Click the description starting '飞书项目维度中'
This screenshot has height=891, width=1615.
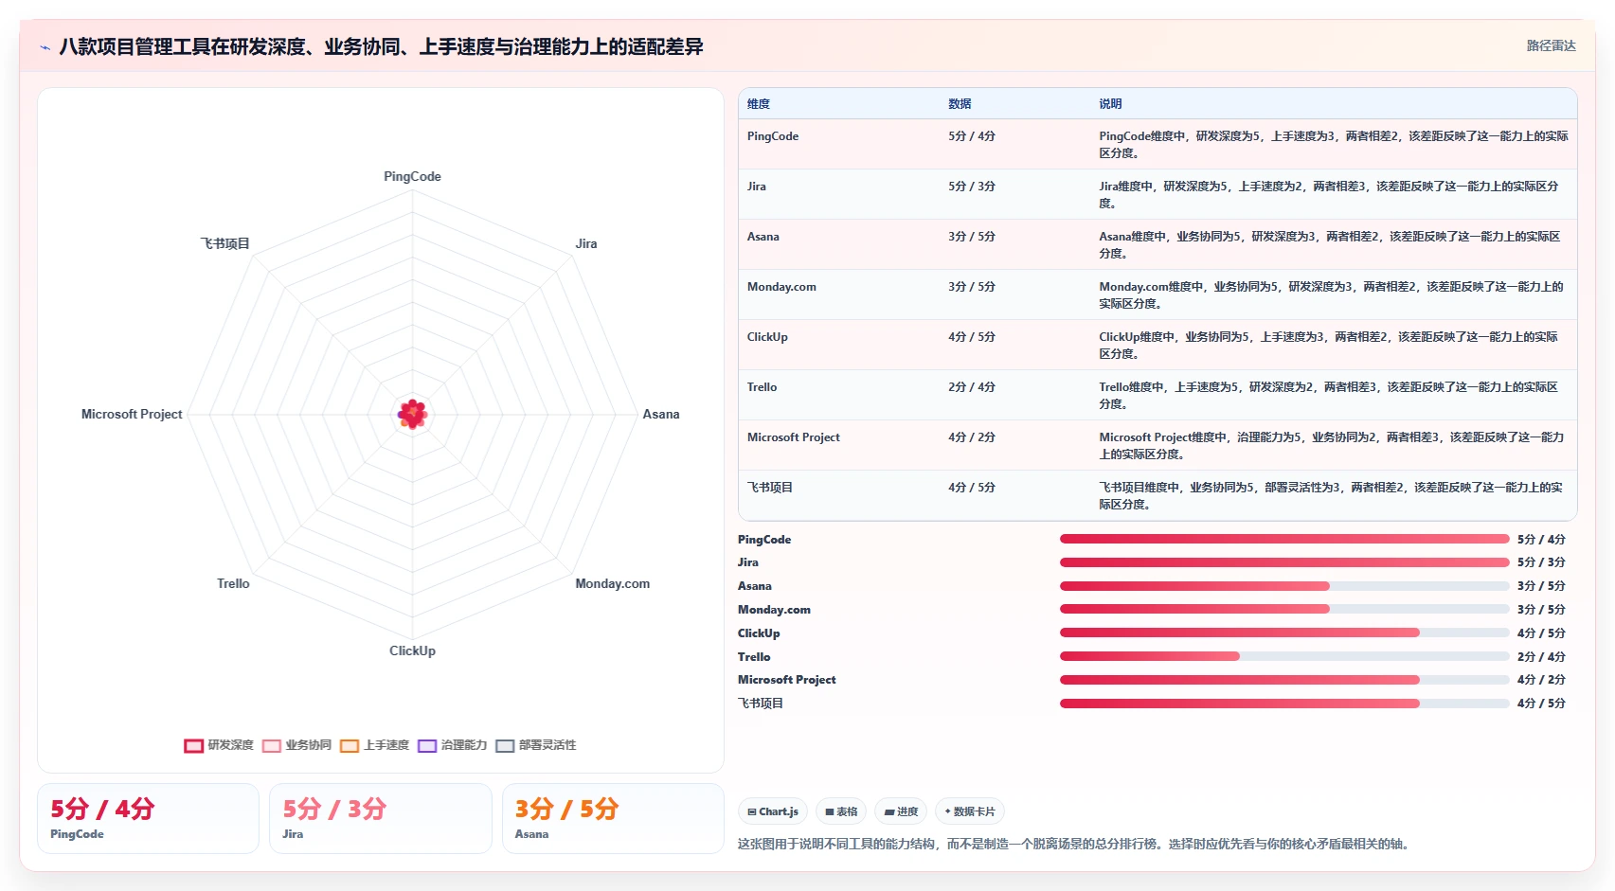pos(1331,495)
